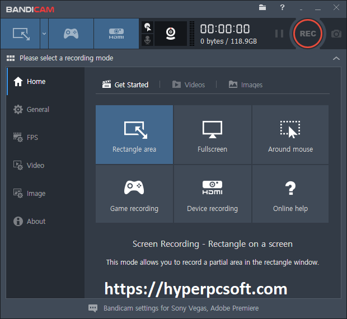
Task: Collapse the recording mode panel chevron
Action: [x=336, y=58]
